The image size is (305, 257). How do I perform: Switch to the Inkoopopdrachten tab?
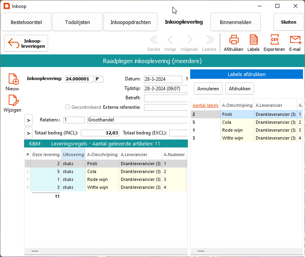click(131, 22)
